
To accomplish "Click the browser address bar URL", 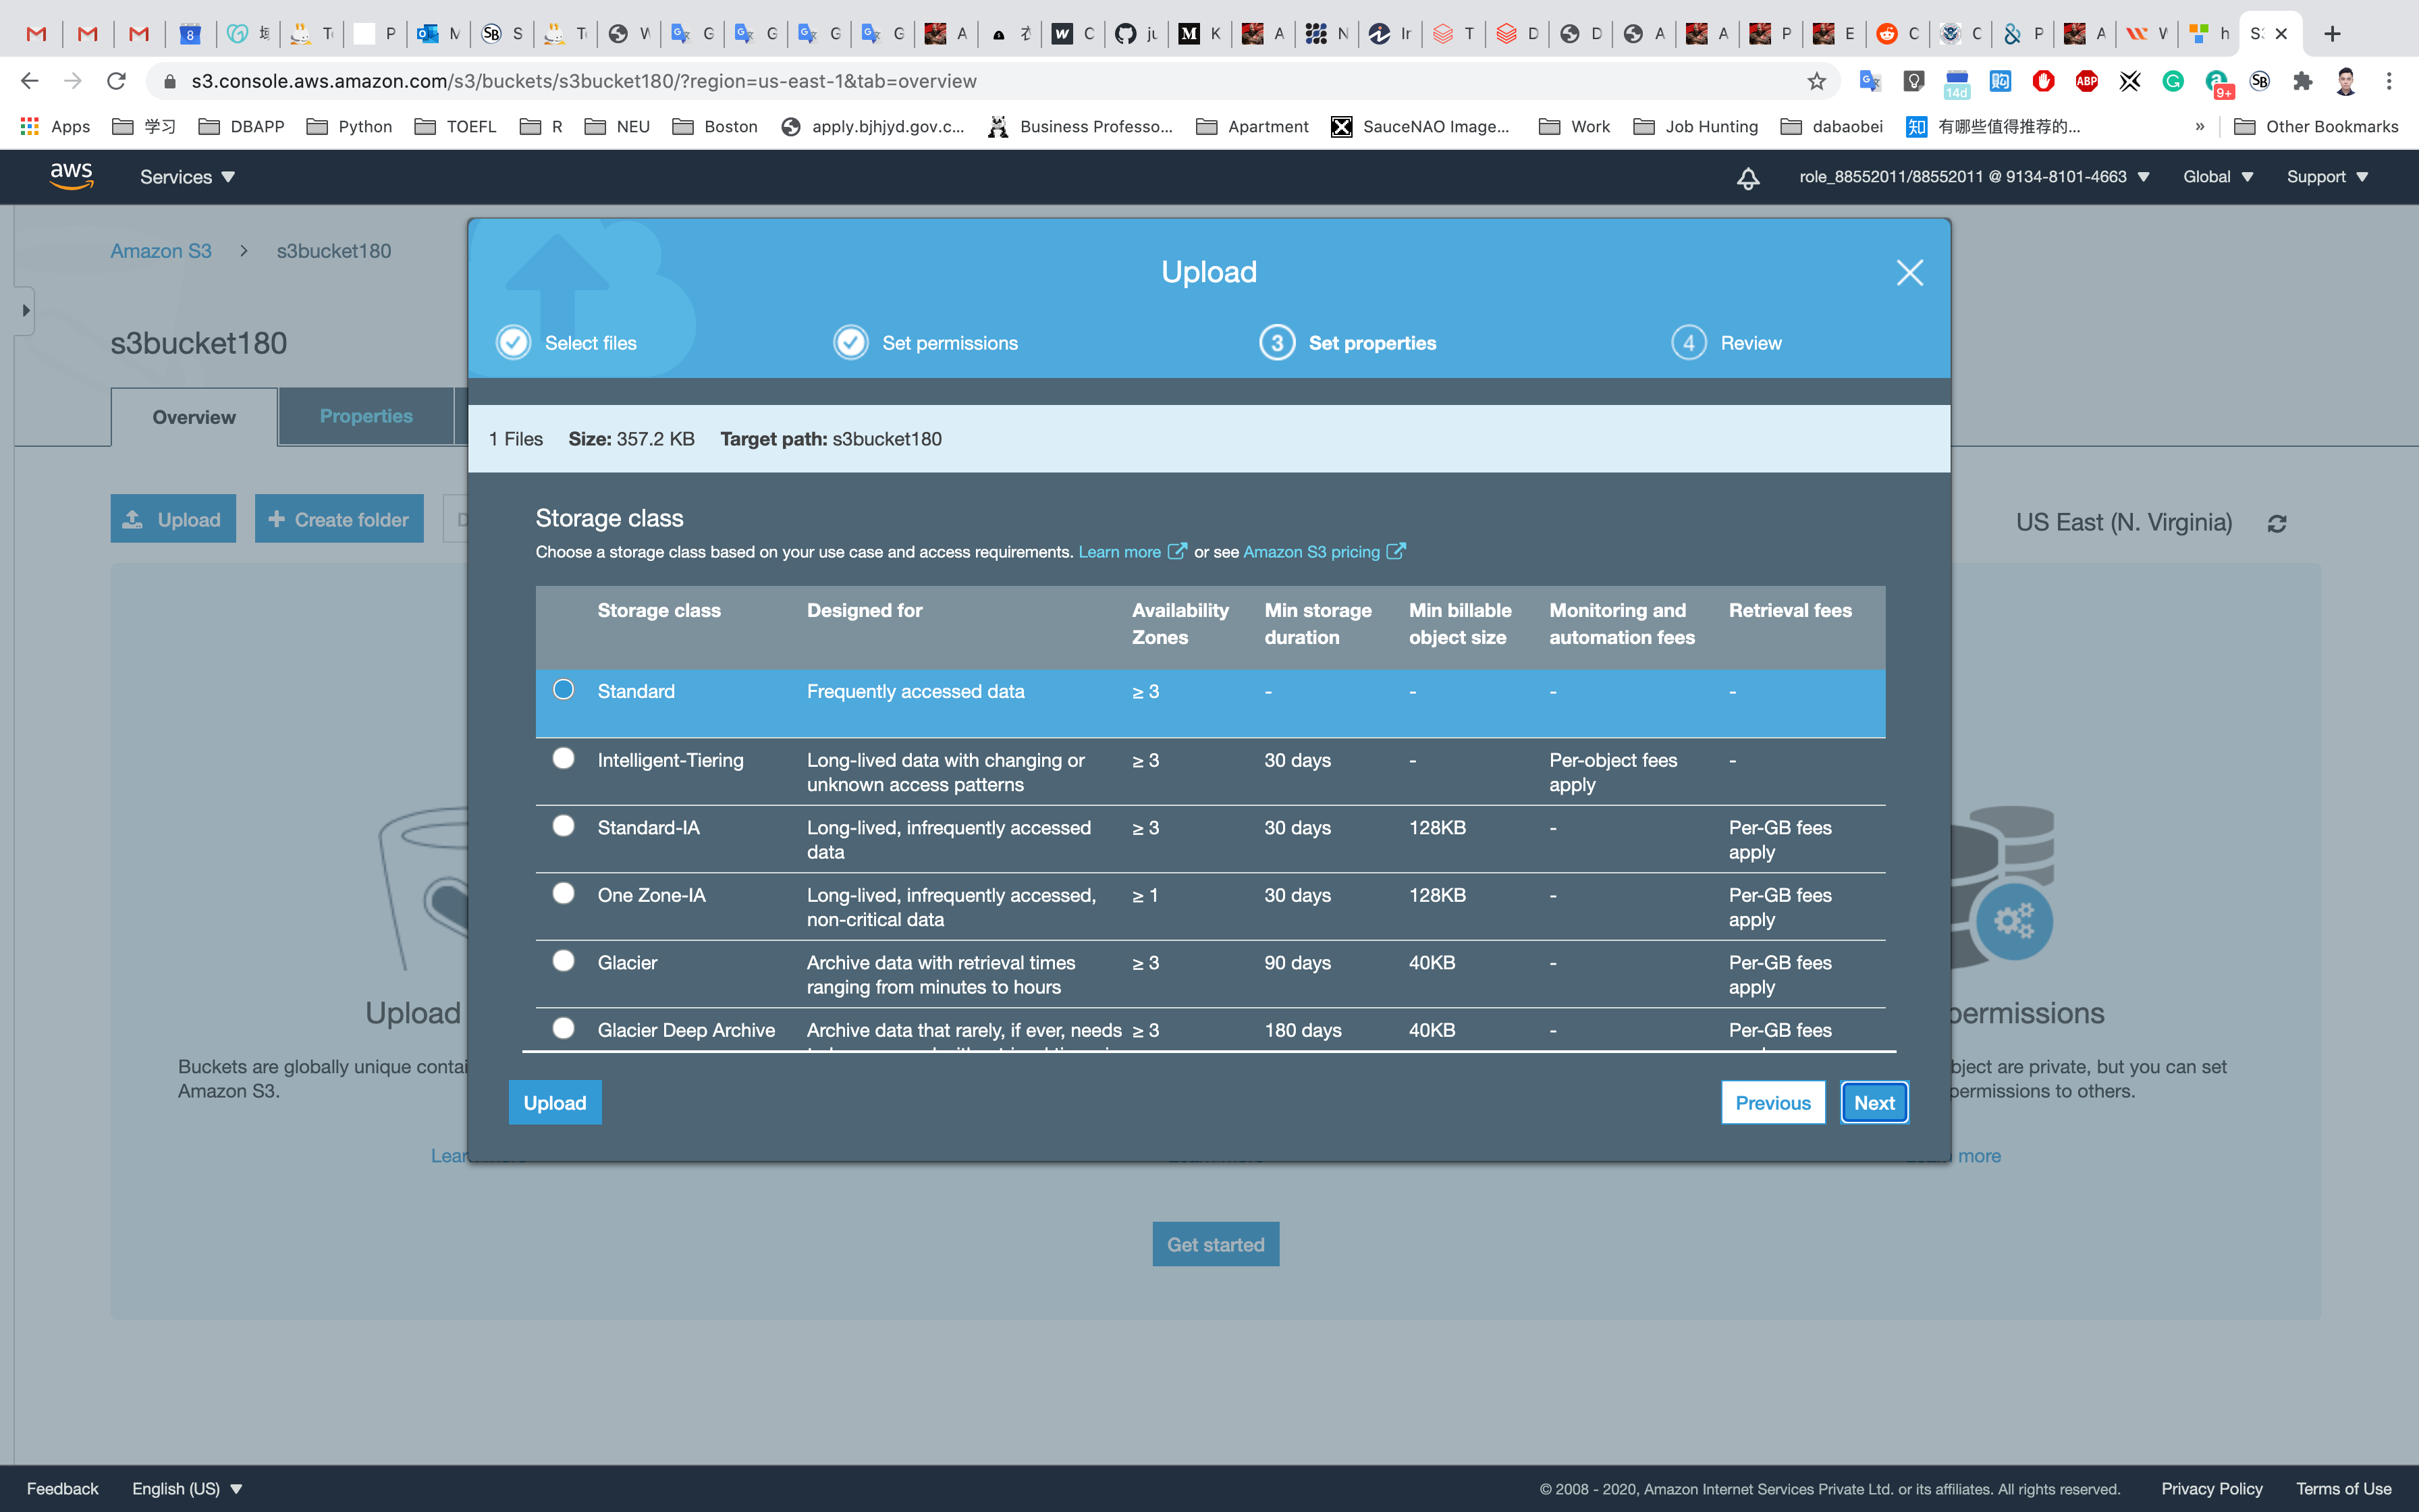I will tap(584, 81).
